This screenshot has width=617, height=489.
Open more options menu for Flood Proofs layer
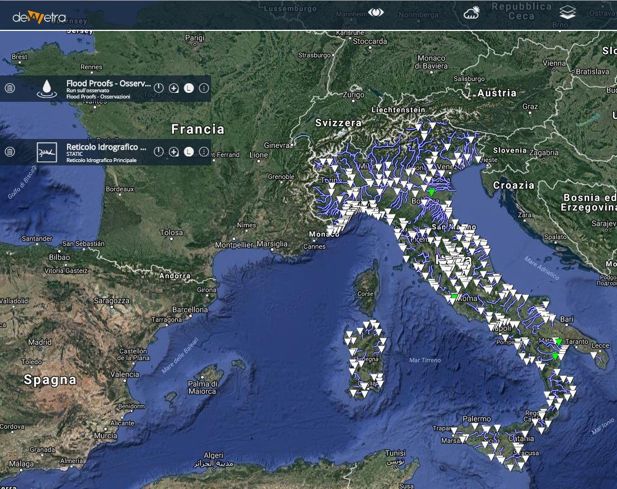204,88
